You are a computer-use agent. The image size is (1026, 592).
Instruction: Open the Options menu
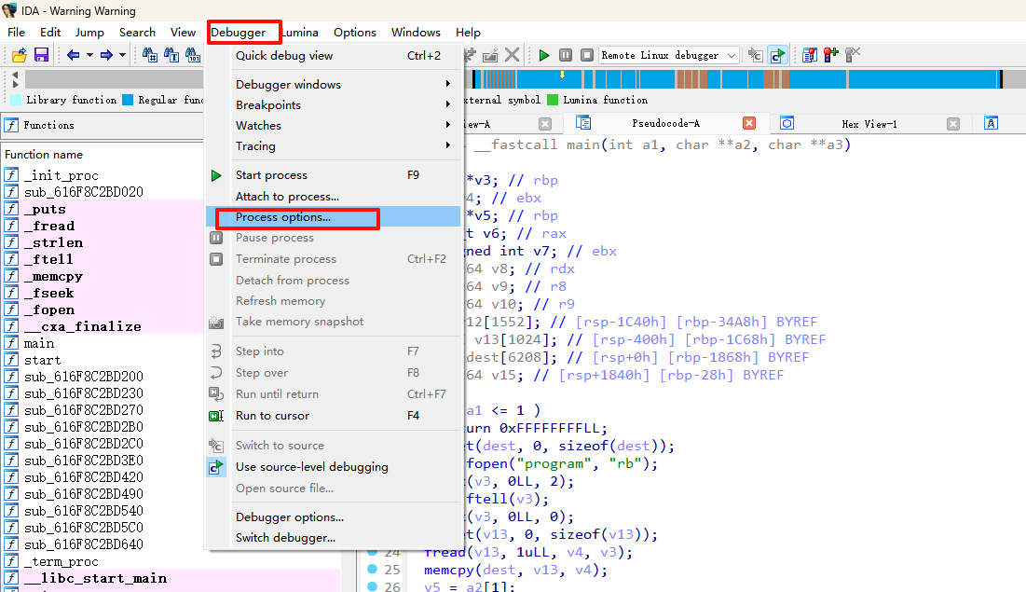click(355, 32)
